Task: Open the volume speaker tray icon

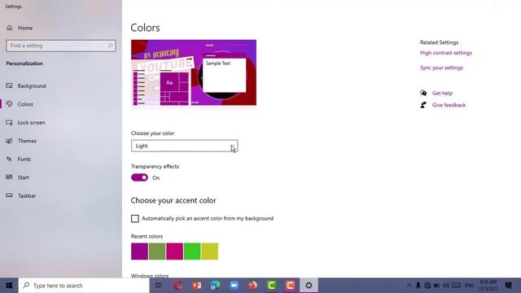Action: [446, 286]
